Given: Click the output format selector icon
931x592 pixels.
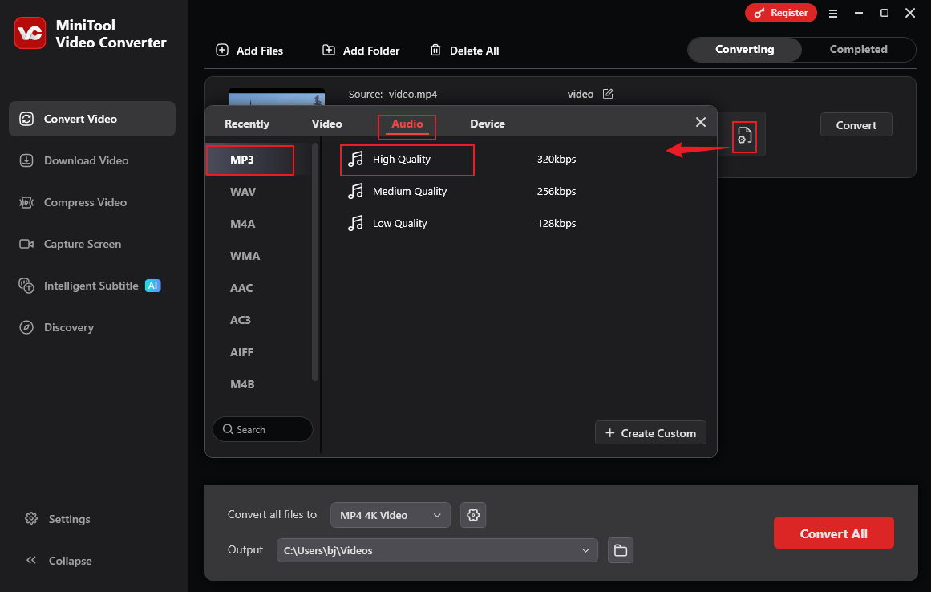Looking at the screenshot, I should click(744, 136).
